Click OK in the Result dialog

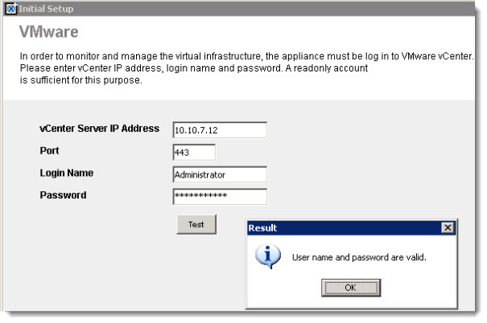coord(351,288)
